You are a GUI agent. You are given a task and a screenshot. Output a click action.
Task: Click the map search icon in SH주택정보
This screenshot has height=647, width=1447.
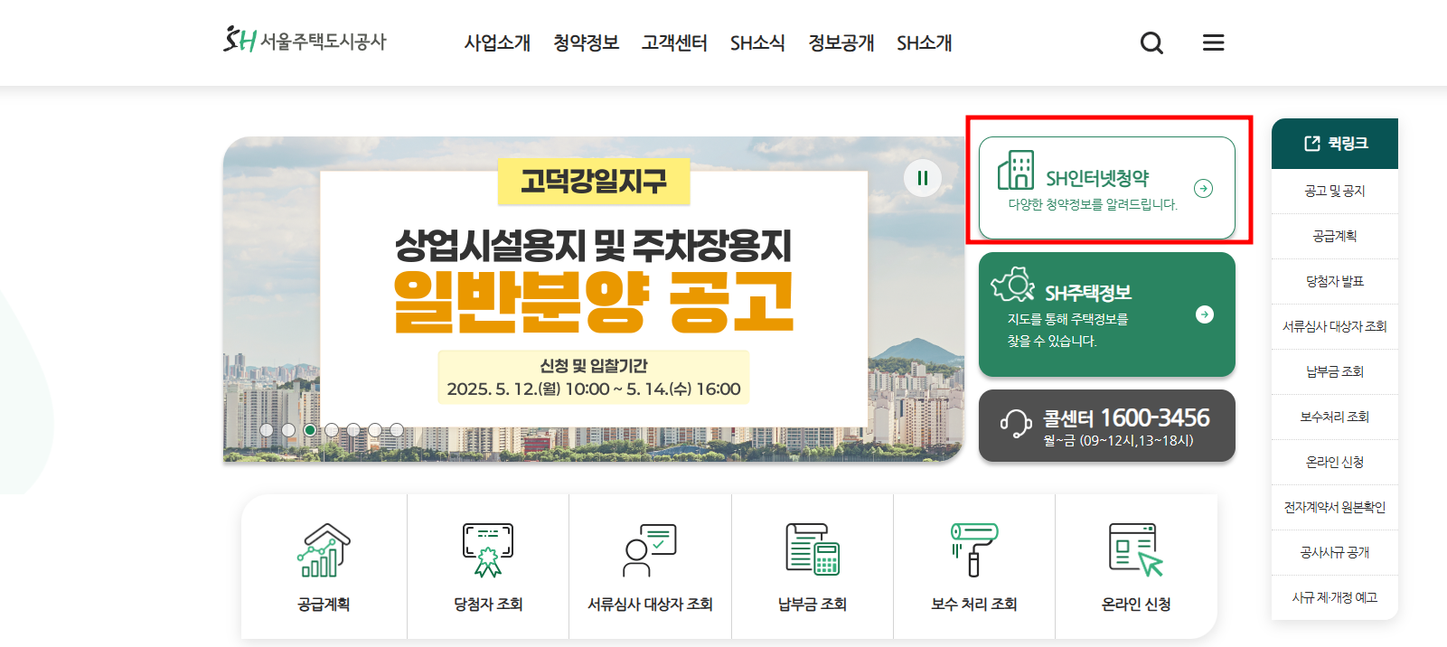tap(1012, 285)
